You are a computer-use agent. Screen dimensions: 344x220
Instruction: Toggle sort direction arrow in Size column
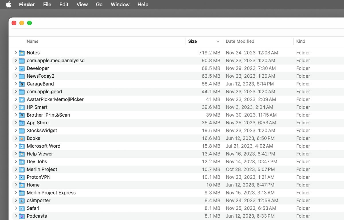(x=218, y=42)
